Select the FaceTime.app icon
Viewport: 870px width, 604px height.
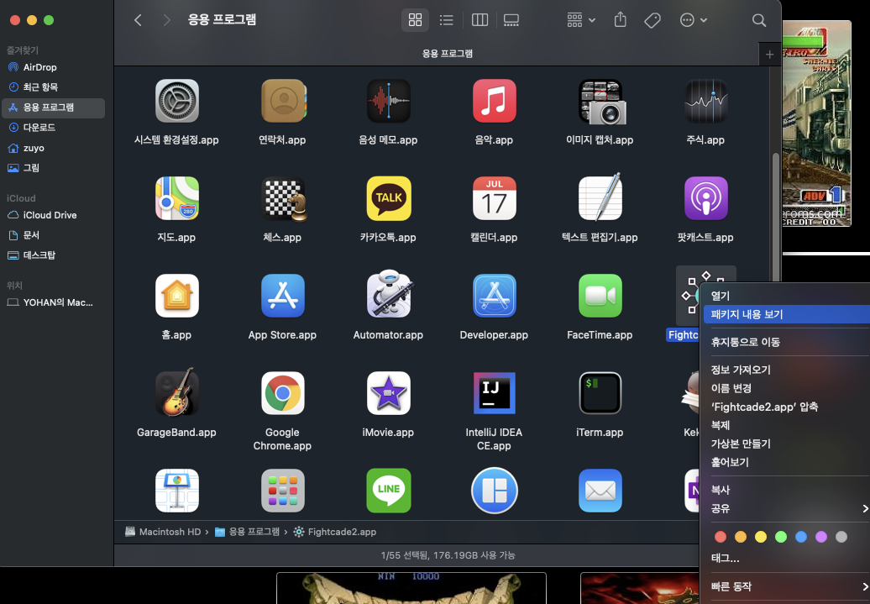point(600,296)
